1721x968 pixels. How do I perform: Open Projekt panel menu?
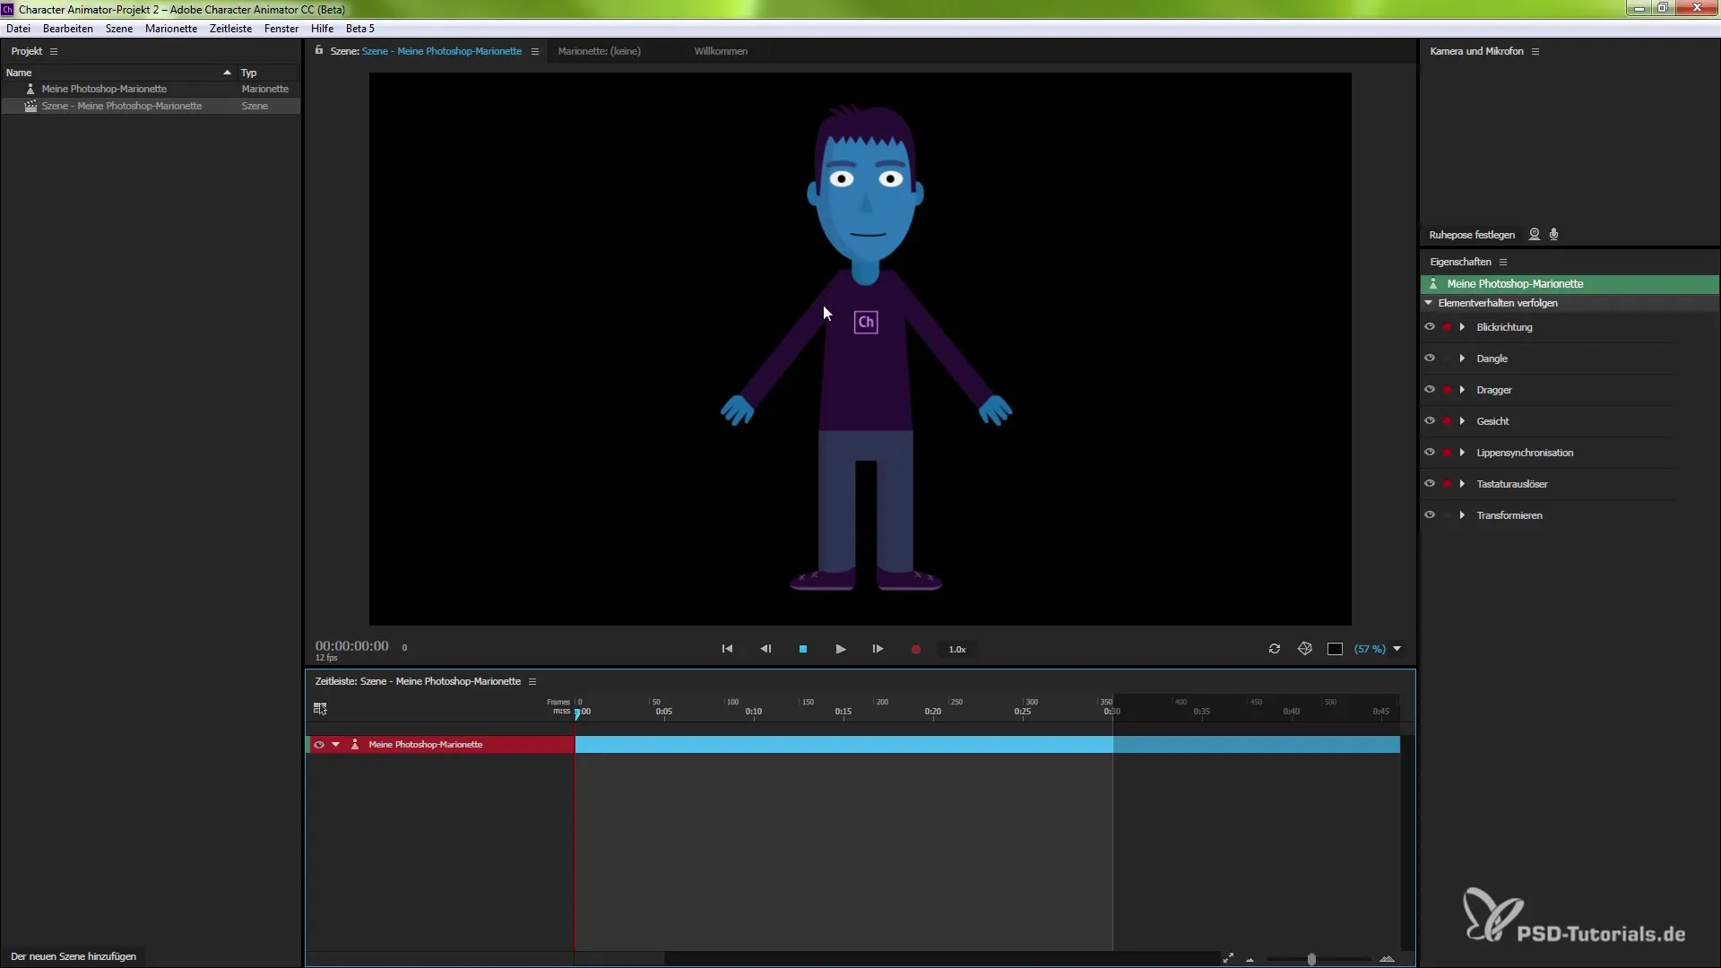pos(54,51)
